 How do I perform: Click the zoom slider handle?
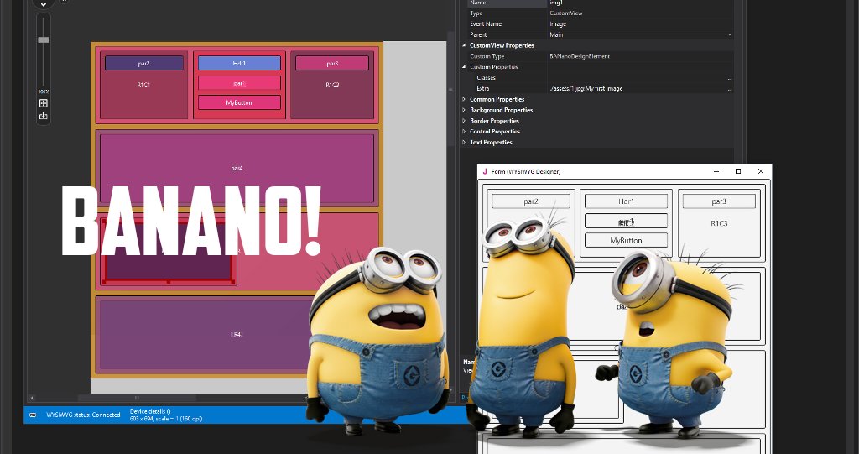(x=44, y=39)
